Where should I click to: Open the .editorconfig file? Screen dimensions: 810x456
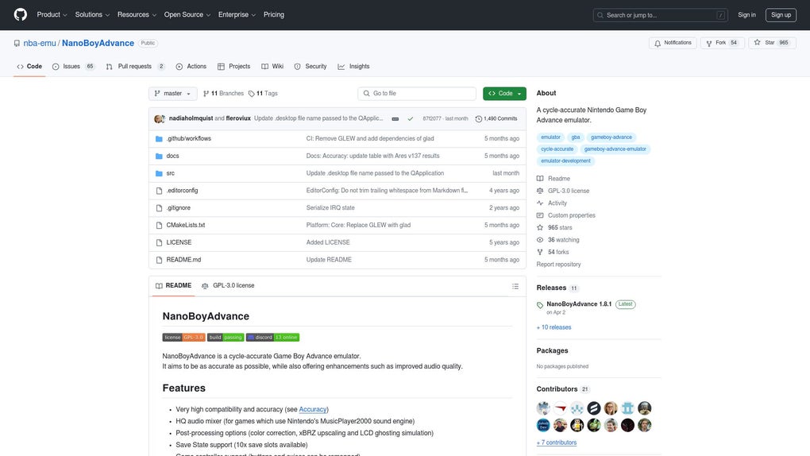tap(182, 190)
